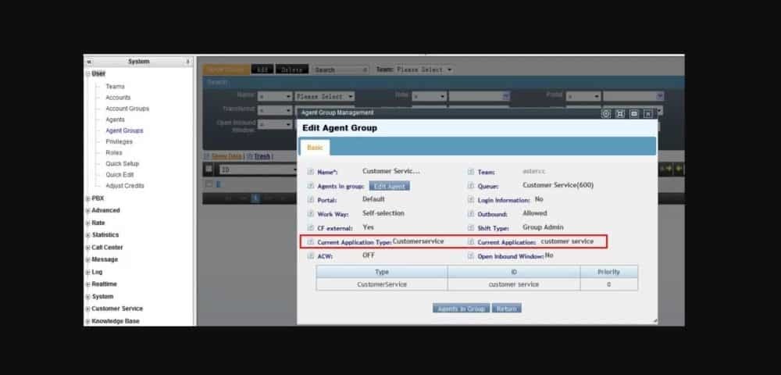The height and width of the screenshot is (375, 781).
Task: Click the edit icon beside Name field
Action: pyautogui.click(x=311, y=171)
